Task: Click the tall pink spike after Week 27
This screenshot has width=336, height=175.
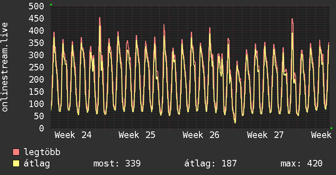Action: pyautogui.click(x=292, y=19)
